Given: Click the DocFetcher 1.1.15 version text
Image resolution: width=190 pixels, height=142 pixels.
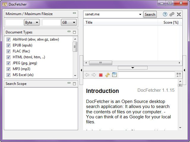Looking at the screenshot, I should (x=156, y=90).
